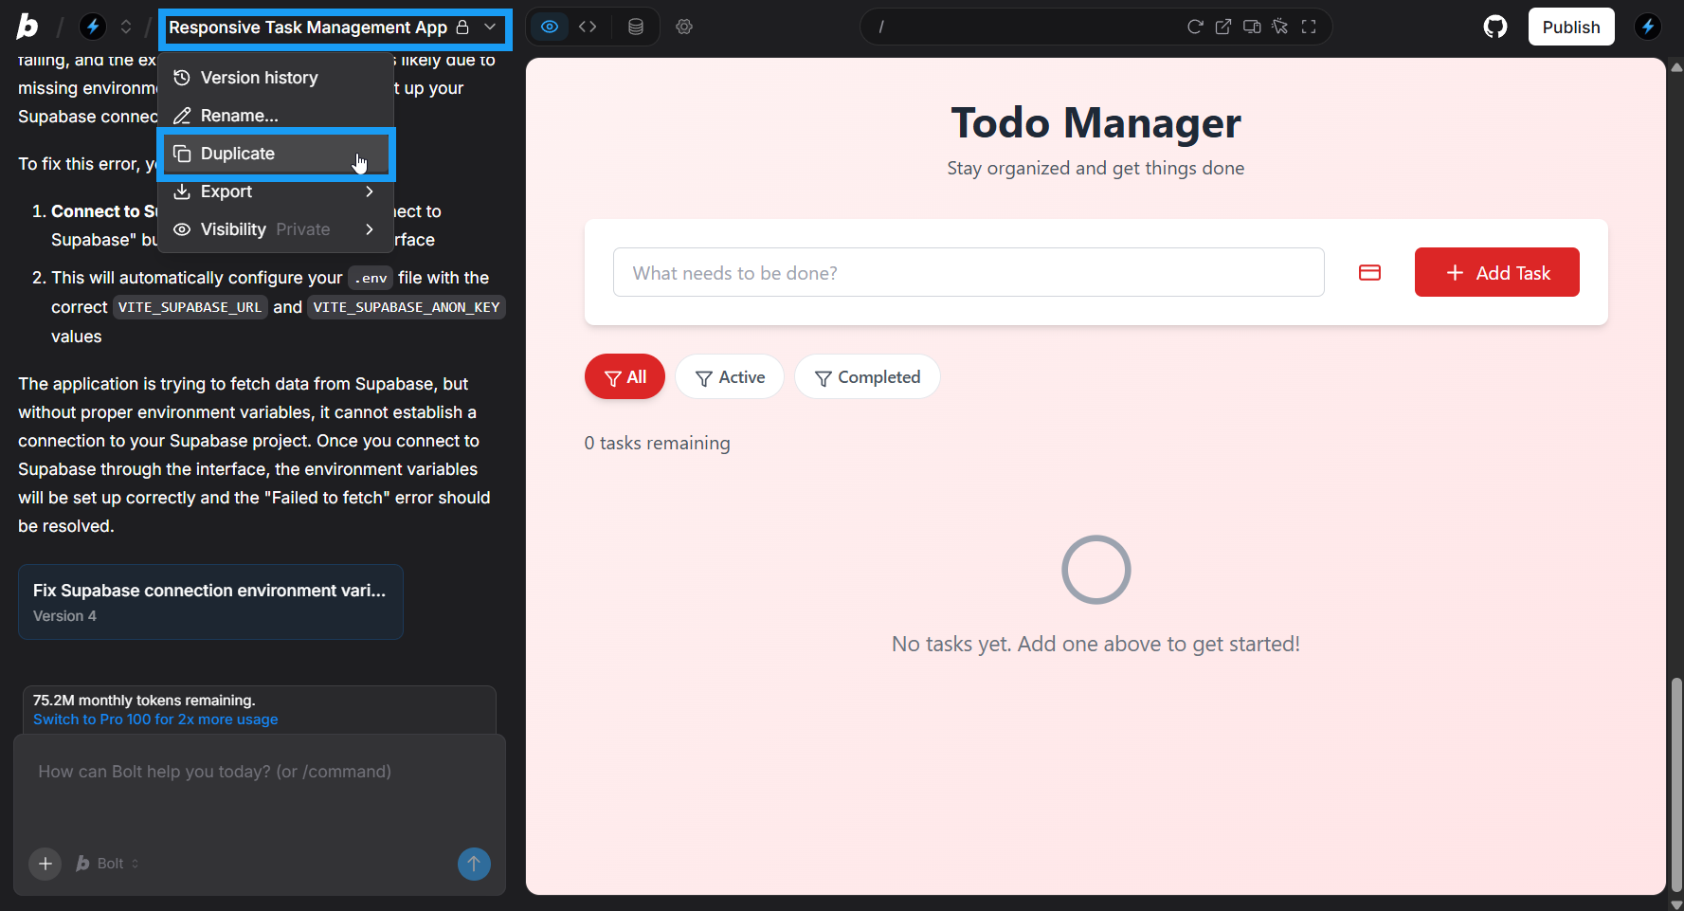The height and width of the screenshot is (911, 1684).
Task: Switch to Preview with the eye icon
Action: tap(550, 27)
